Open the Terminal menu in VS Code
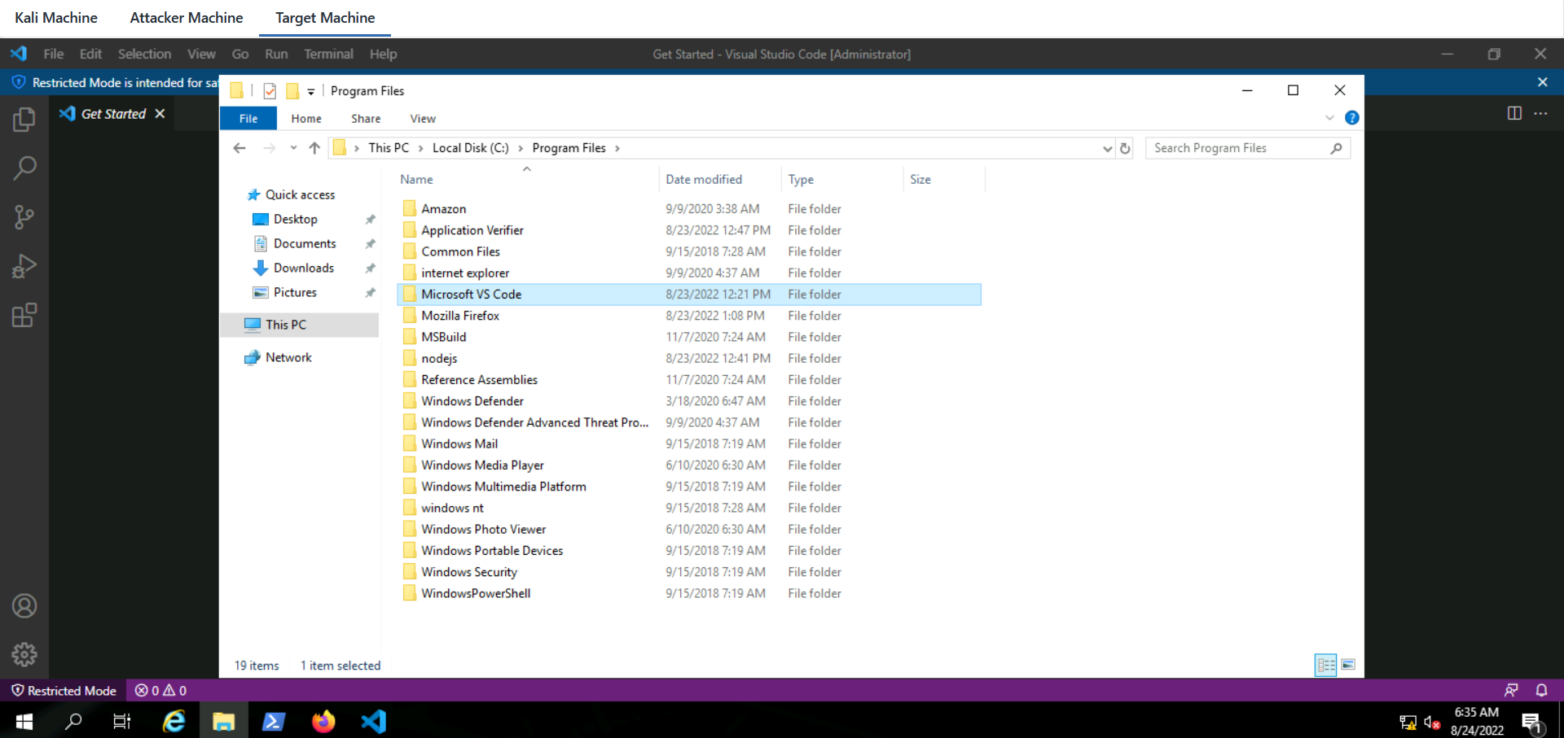 pyautogui.click(x=328, y=54)
